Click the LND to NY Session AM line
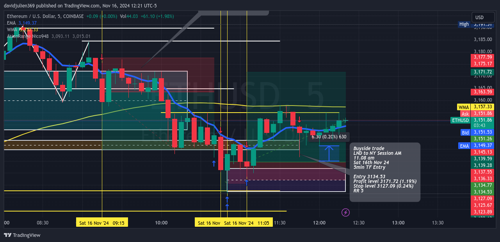The width and height of the screenshot is (500, 242). 377,153
